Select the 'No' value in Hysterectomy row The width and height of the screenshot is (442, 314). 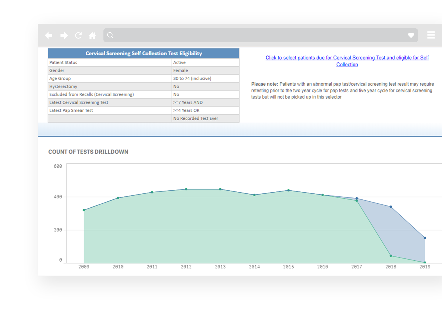(176, 87)
